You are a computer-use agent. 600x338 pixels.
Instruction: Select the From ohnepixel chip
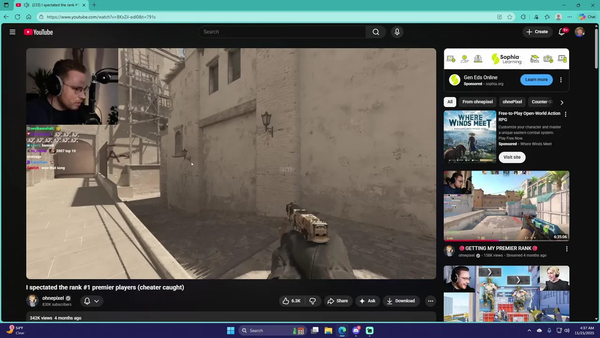coord(477,102)
